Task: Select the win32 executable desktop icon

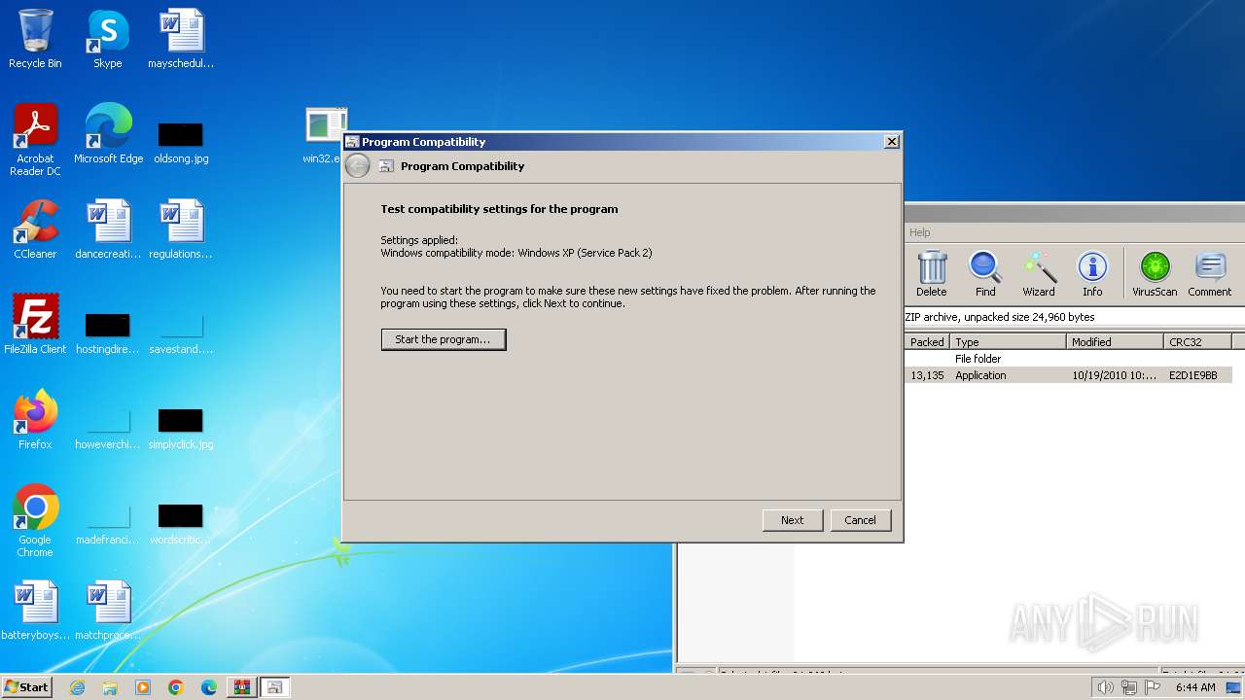Action: tap(325, 135)
